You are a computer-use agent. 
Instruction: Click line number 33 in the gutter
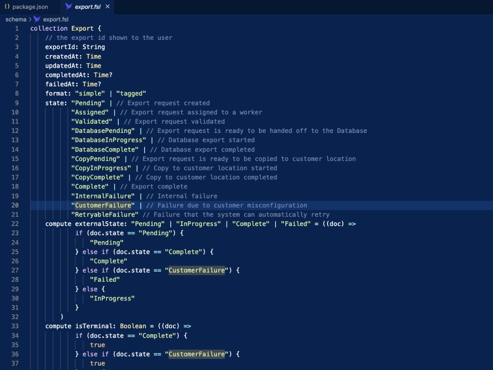pos(15,326)
